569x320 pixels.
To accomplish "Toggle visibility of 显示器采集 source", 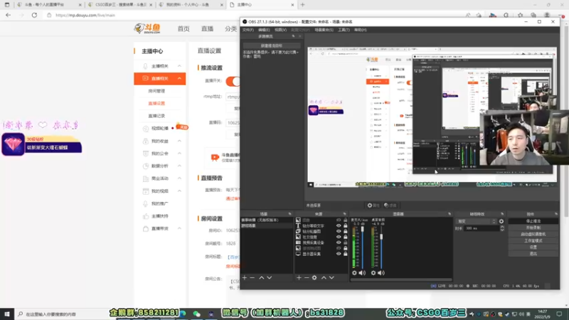I will tap(339, 254).
